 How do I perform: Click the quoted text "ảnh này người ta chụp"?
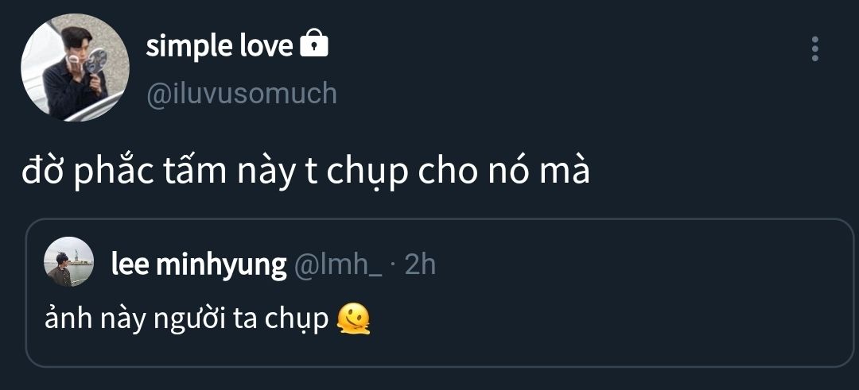click(x=188, y=318)
